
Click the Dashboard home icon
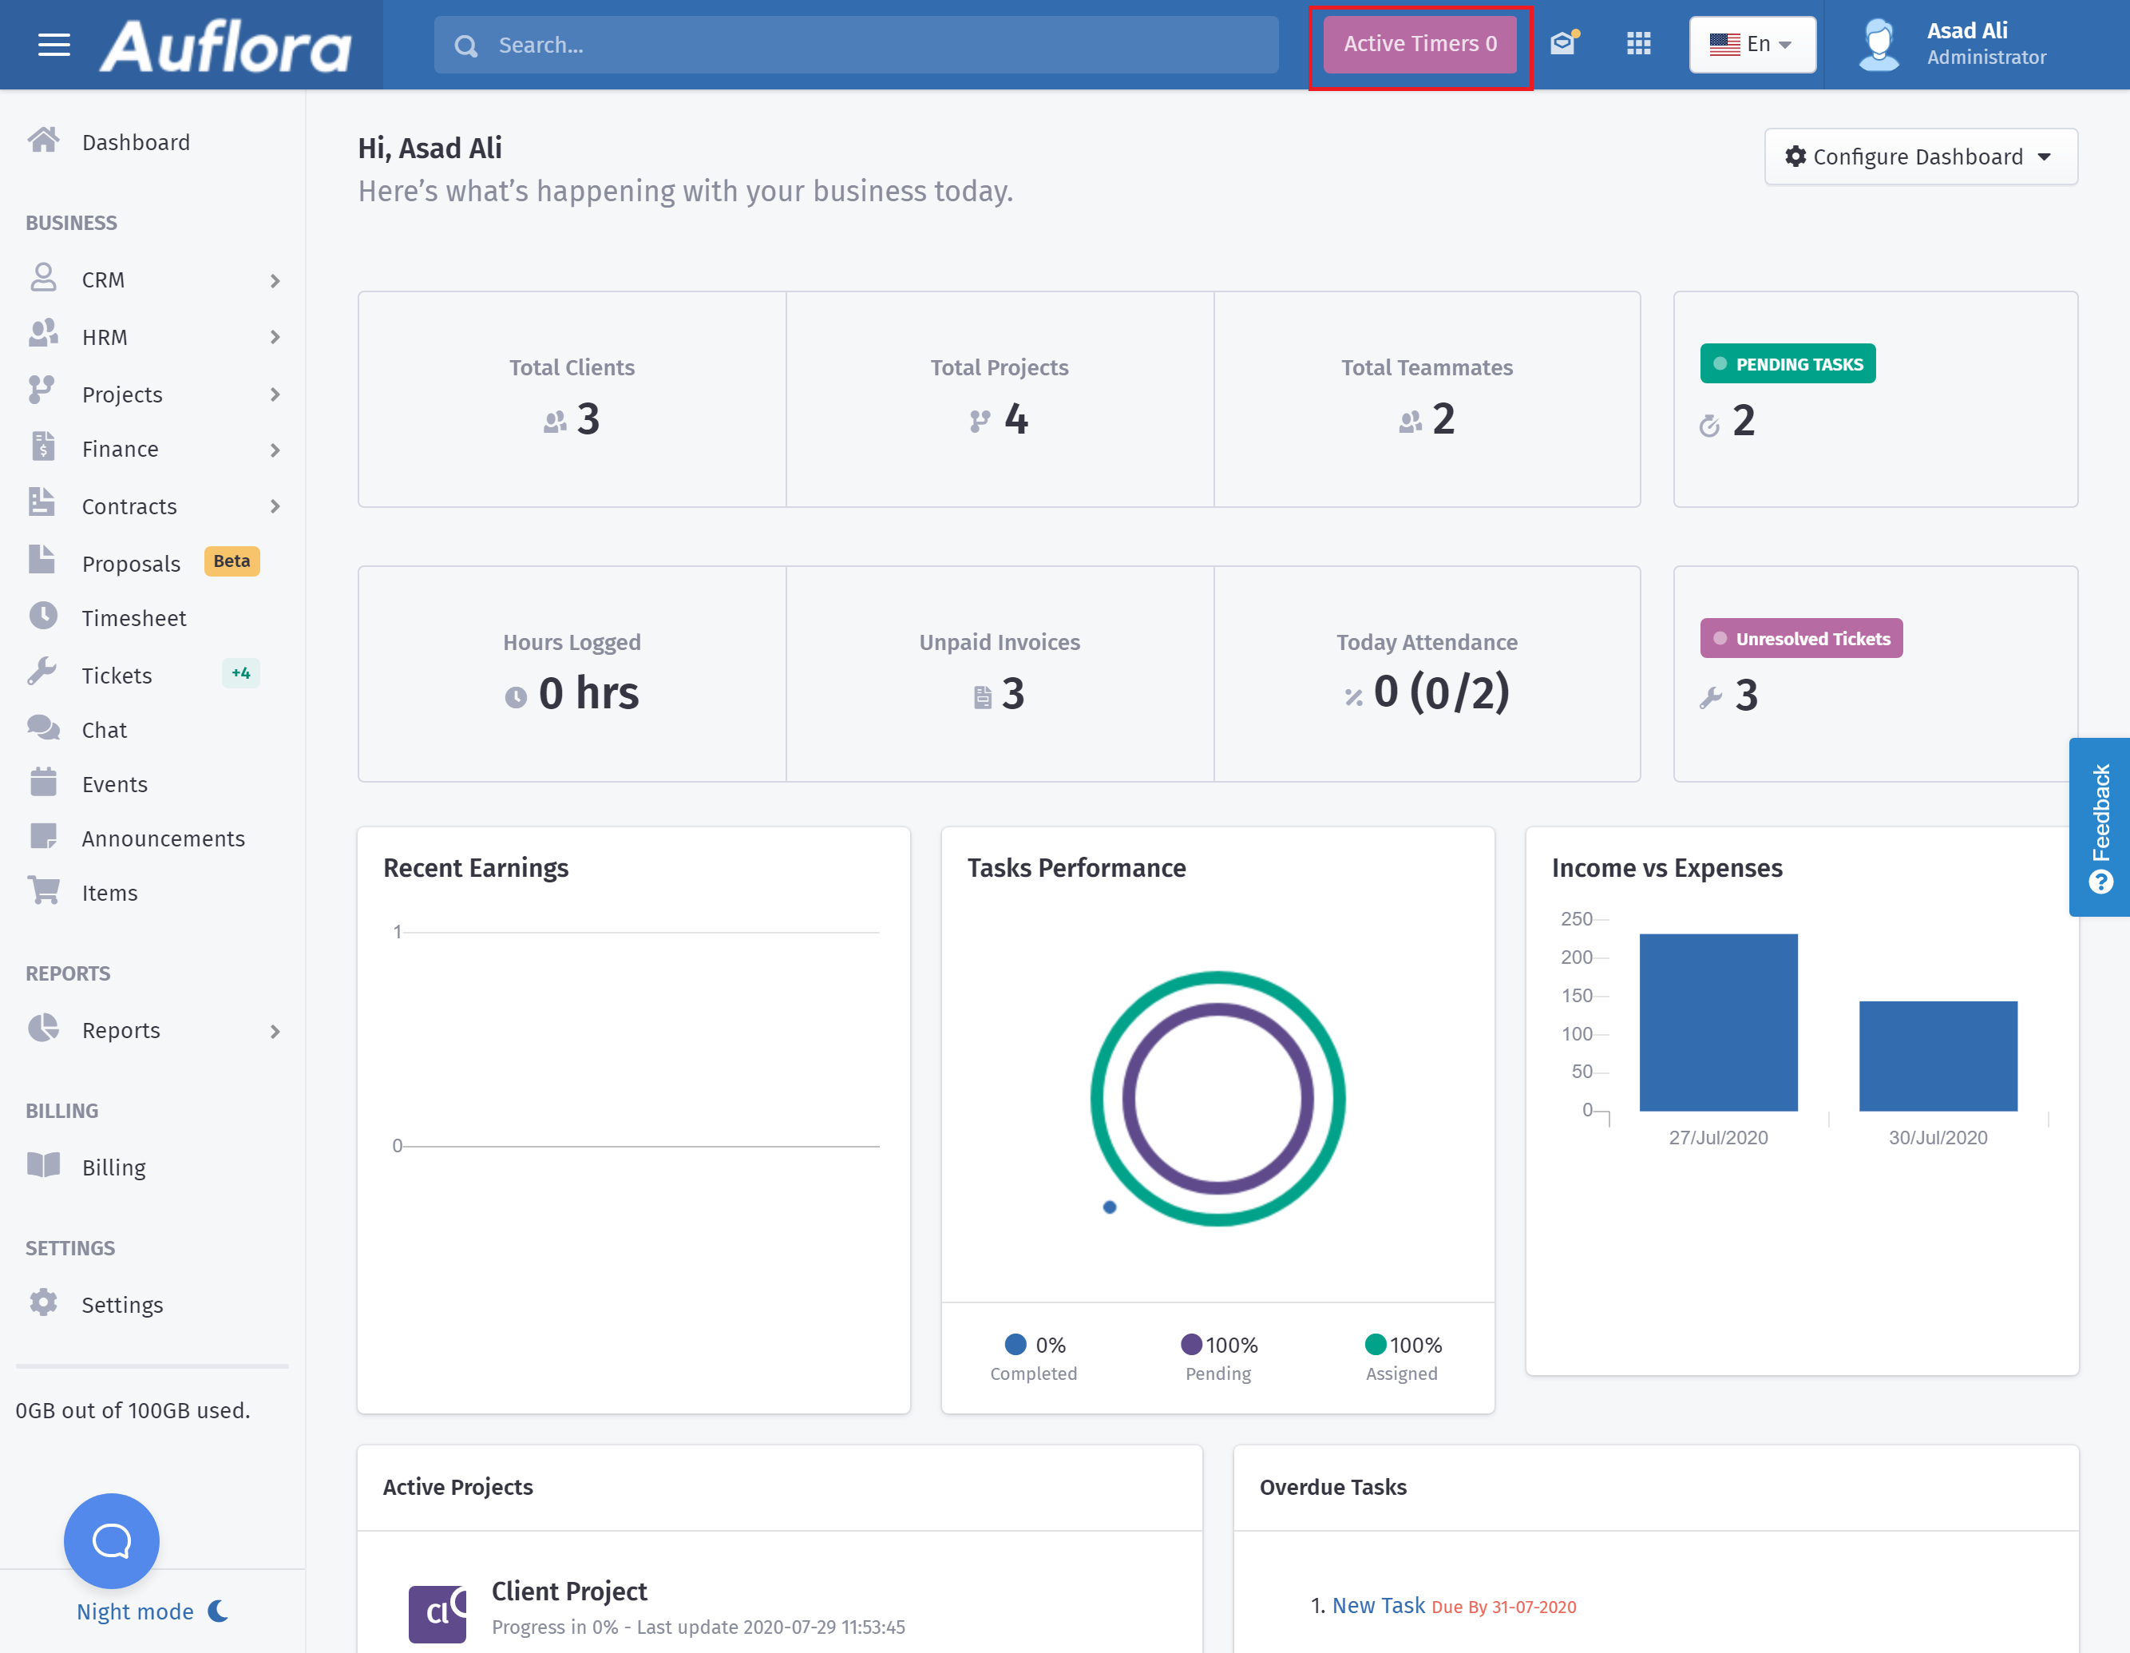point(43,141)
